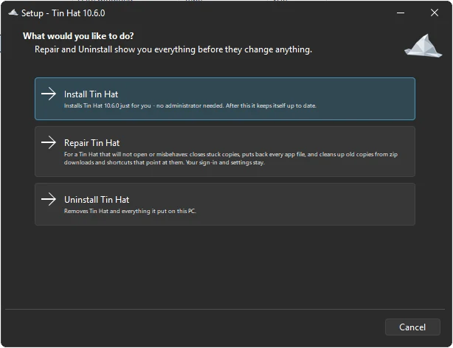
Task: Close the Setup window
Action: (435, 13)
